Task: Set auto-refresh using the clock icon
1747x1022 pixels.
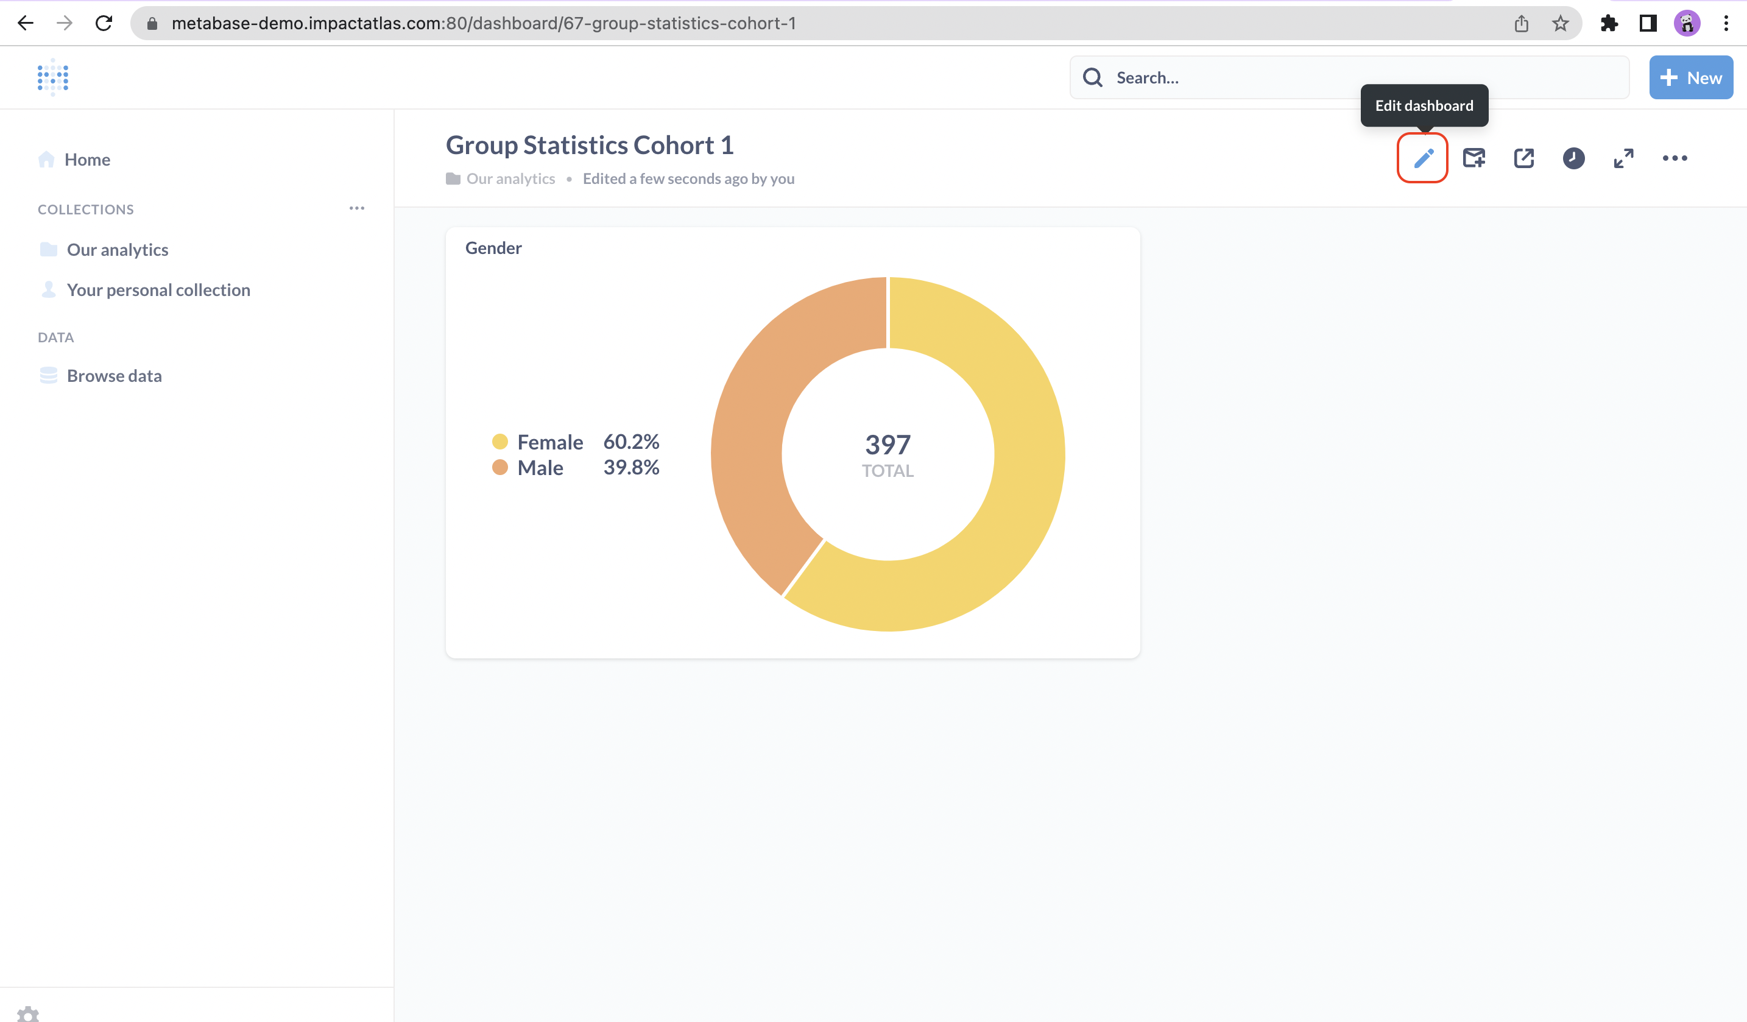Action: coord(1572,158)
